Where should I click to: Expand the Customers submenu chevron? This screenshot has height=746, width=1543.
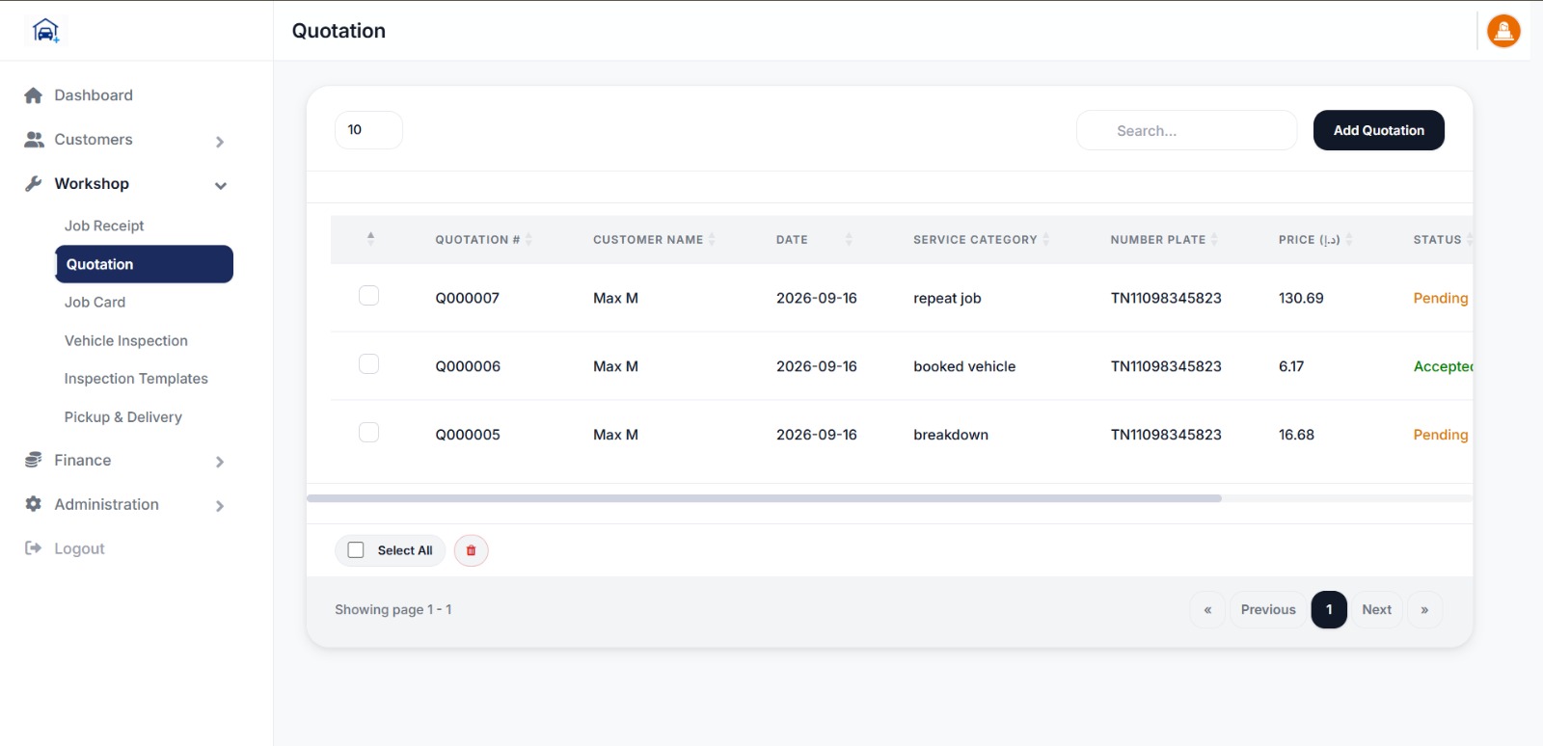[x=220, y=142]
